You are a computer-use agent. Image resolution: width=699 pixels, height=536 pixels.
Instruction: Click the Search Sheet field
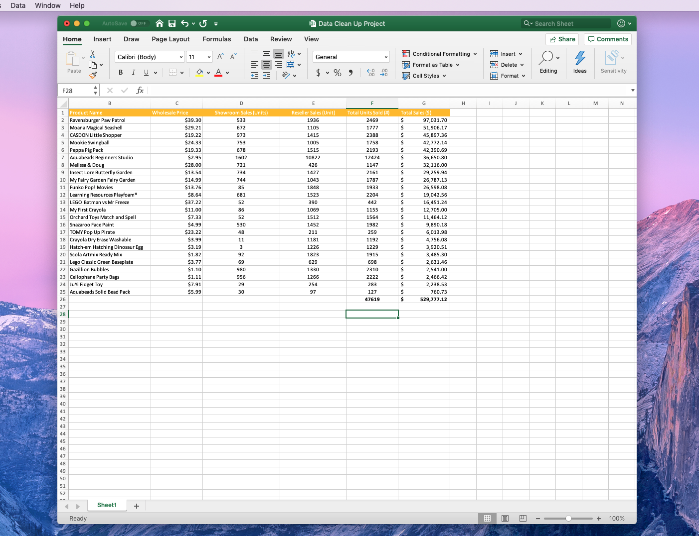click(x=566, y=23)
